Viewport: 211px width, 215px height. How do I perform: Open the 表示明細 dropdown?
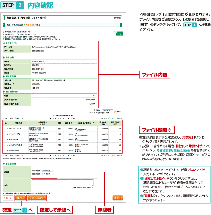click(108, 110)
